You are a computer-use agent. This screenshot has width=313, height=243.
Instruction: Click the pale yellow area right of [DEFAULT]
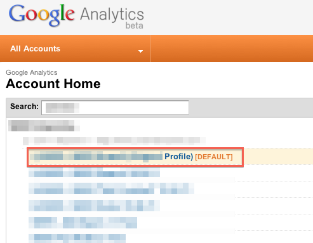[x=278, y=157]
